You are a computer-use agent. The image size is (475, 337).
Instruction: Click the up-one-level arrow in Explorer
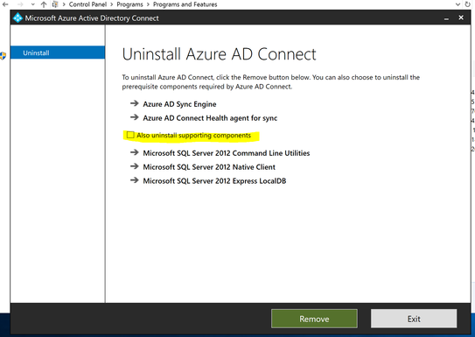44,4
